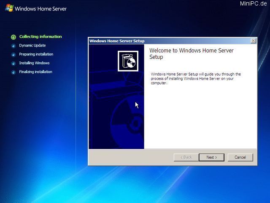The image size is (270, 203).
Task: Click the grayed-out Back button
Action: (x=186, y=157)
